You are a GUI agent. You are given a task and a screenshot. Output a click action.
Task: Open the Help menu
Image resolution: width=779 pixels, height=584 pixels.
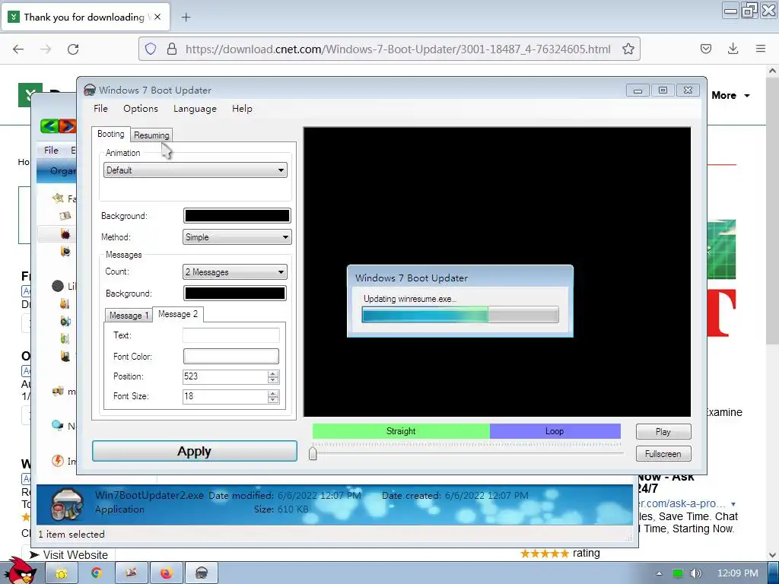point(242,108)
